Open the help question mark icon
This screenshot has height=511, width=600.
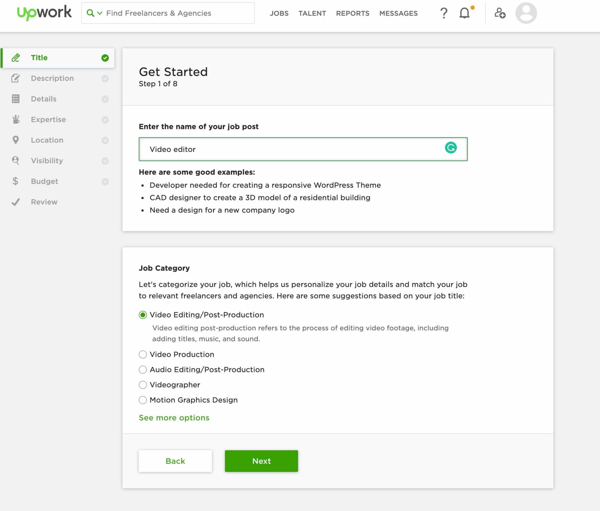(x=444, y=13)
